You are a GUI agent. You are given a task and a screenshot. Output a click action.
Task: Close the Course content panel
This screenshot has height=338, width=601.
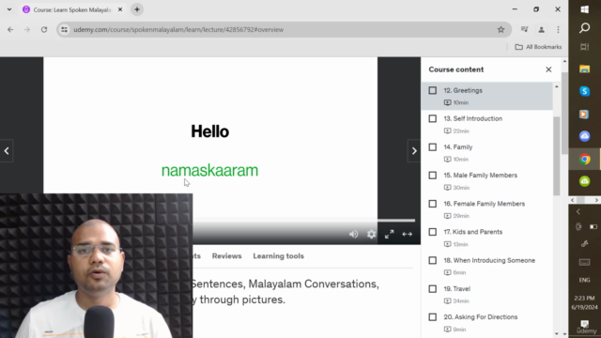tap(548, 69)
